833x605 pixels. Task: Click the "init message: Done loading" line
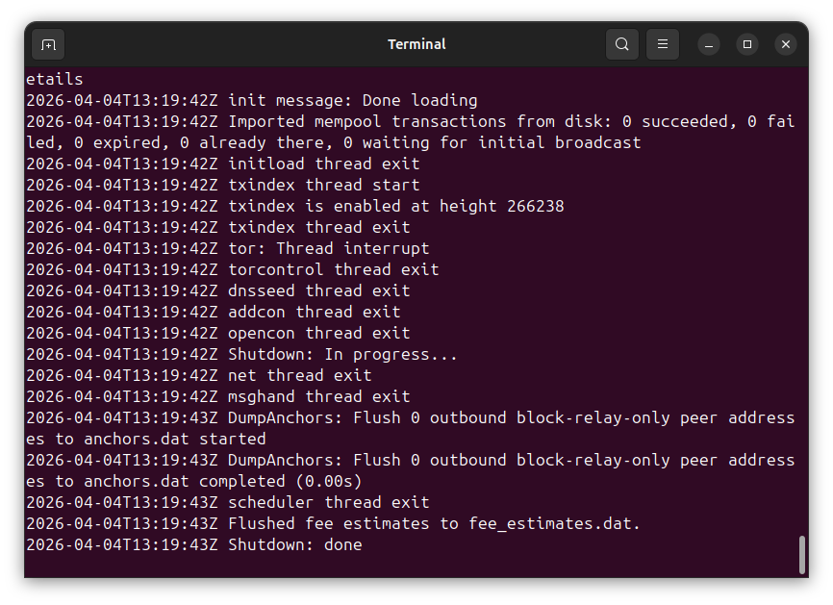click(x=352, y=100)
